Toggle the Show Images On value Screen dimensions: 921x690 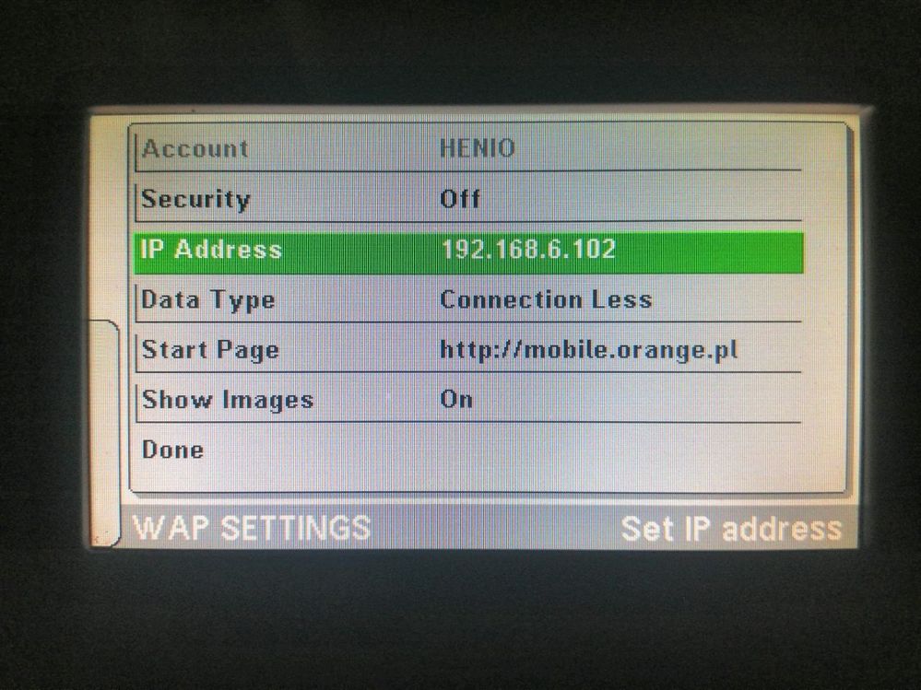456,400
